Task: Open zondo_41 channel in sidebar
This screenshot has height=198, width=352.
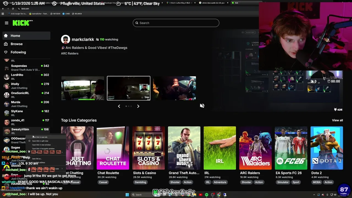Action: click(26, 122)
